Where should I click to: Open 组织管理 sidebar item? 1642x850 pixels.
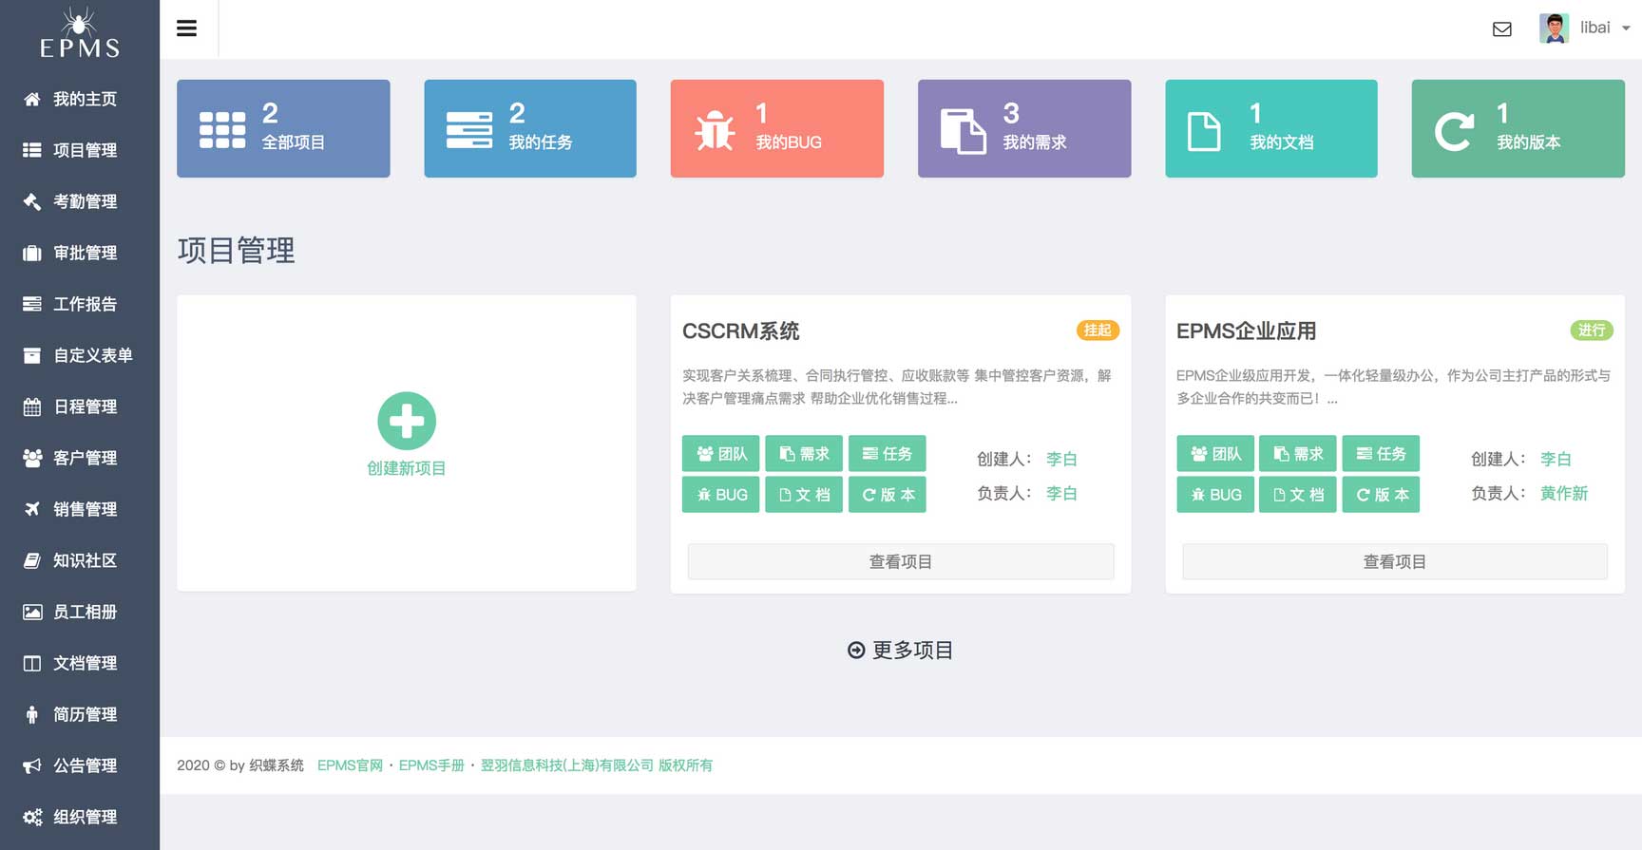80,817
